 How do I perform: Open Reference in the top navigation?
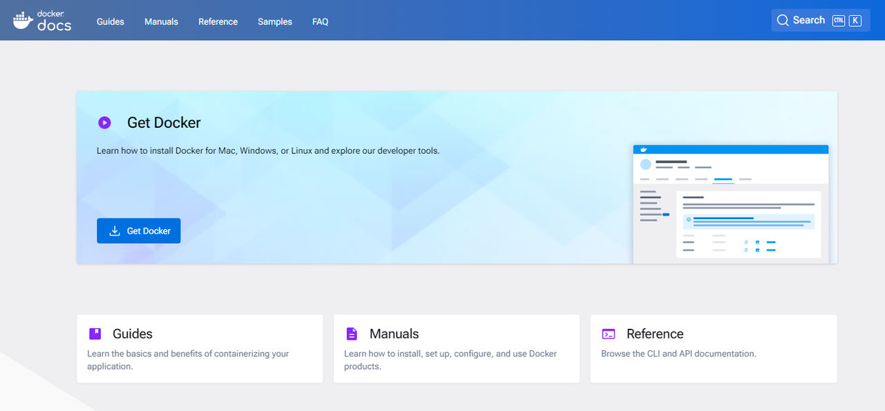(x=218, y=21)
